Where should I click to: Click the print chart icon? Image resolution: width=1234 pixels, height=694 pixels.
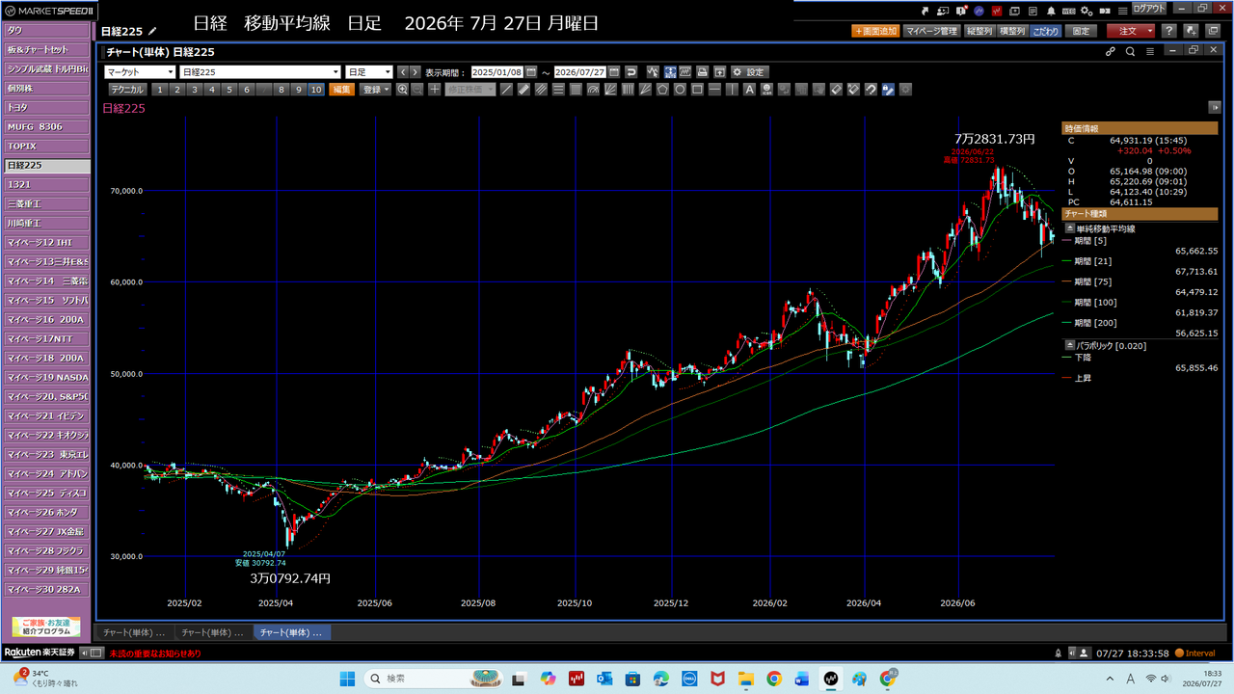click(702, 72)
